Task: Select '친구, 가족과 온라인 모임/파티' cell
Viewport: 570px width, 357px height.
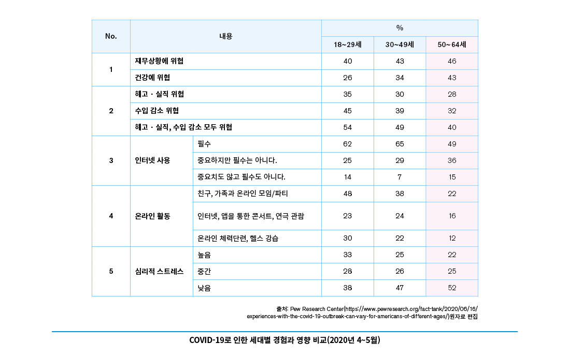Action: (243, 194)
